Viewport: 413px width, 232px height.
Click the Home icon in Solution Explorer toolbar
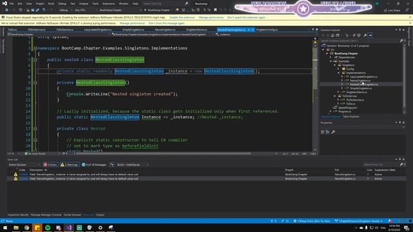pos(333,35)
